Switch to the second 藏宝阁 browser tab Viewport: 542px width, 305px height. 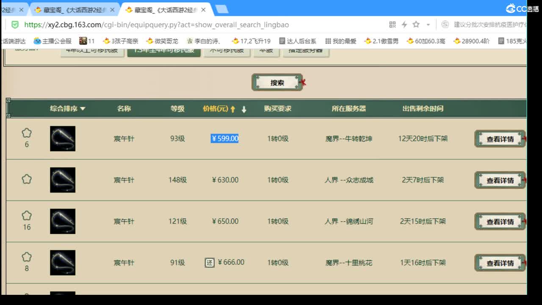click(74, 10)
